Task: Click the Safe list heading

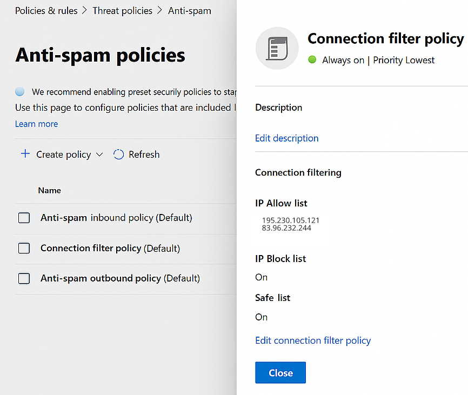Action: (273, 298)
